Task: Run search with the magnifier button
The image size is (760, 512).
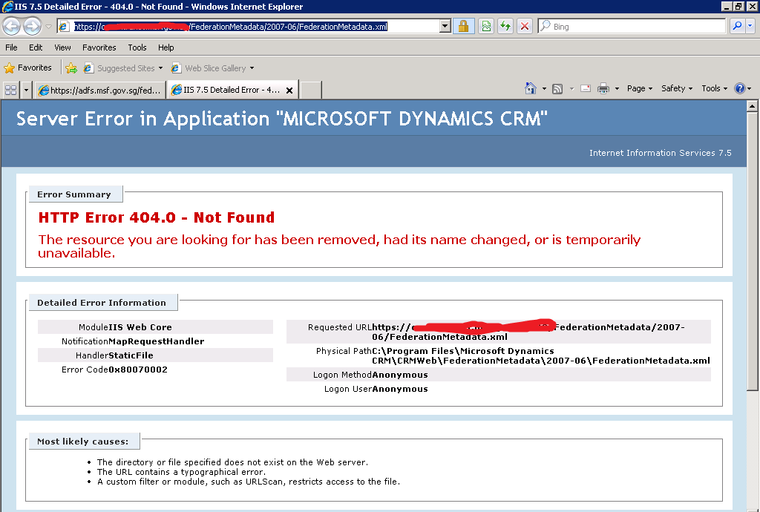Action: click(x=737, y=26)
